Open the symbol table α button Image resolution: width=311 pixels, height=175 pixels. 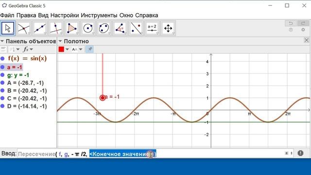pos(287,153)
